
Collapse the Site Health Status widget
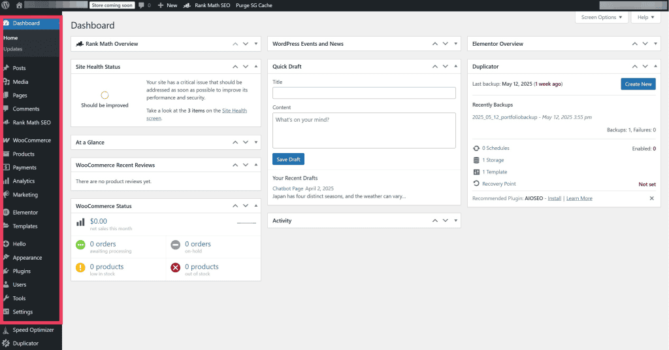tap(256, 66)
